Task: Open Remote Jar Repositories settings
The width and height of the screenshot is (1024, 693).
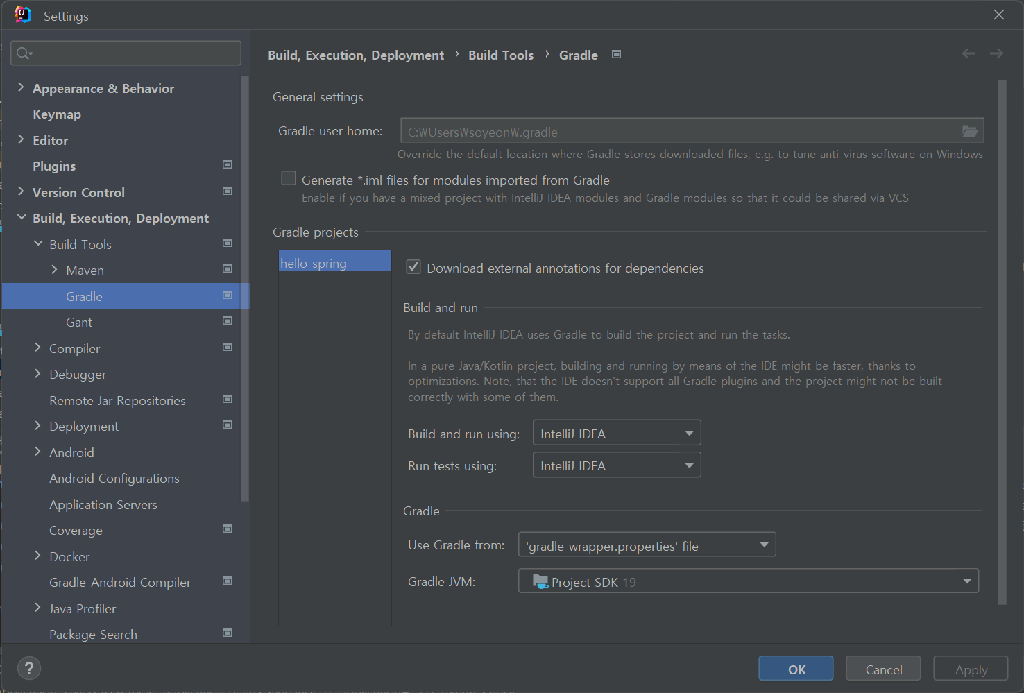Action: point(117,400)
